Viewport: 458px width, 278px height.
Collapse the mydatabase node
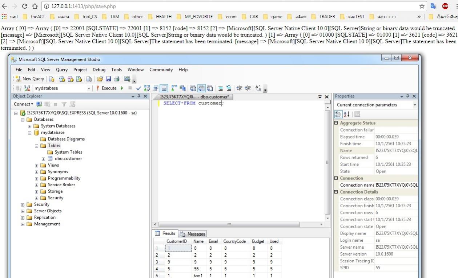click(x=30, y=133)
